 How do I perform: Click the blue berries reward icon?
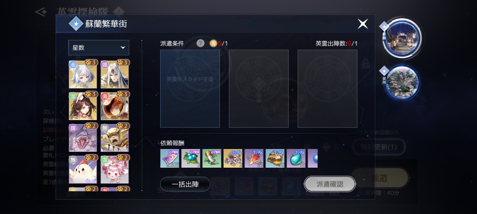coord(191,158)
